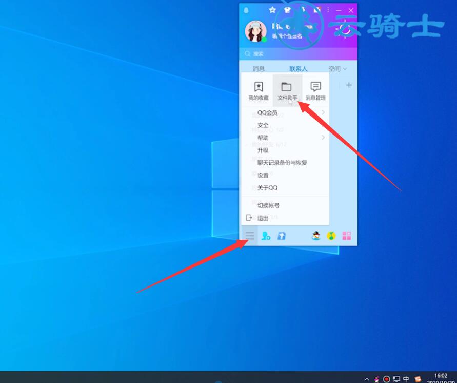
Task: Open File Assistant (文件助手)
Action: coord(287,91)
